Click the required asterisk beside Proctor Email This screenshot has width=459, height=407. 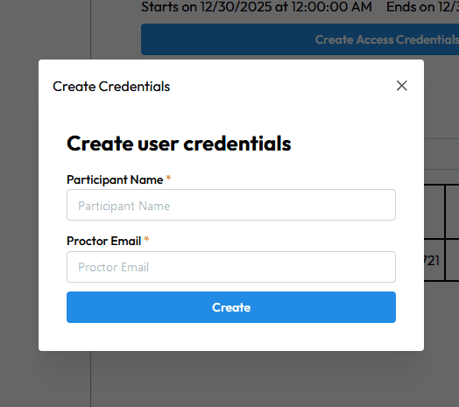(146, 240)
